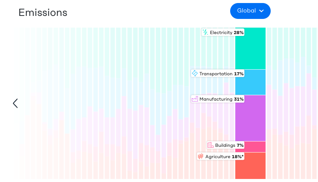The image size is (318, 182).
Task: Click the purple Manufacturing bar segment
Action: tap(250, 118)
